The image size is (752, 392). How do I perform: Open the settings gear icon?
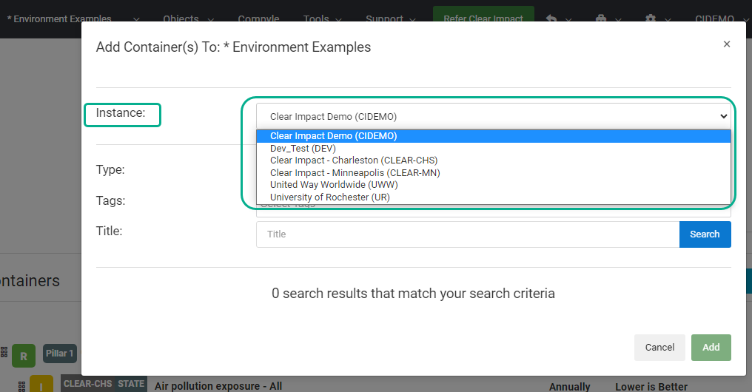pos(651,19)
